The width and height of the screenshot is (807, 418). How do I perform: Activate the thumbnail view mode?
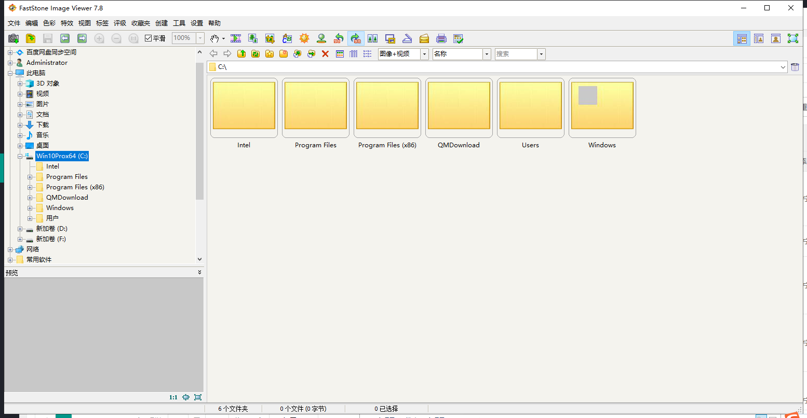(340, 53)
